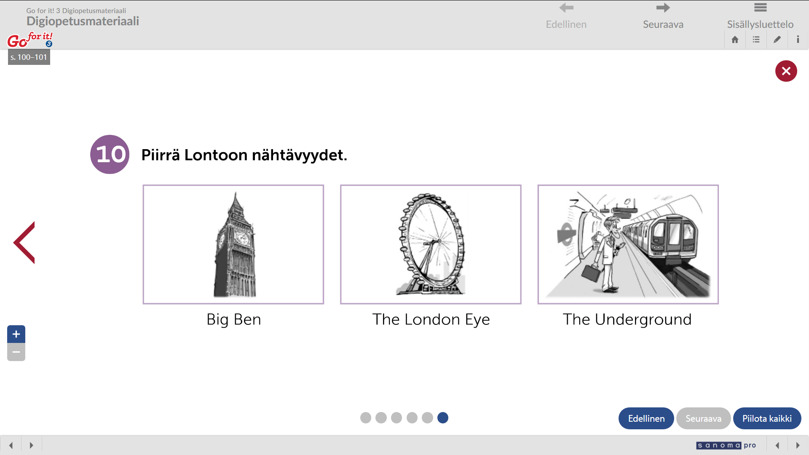Go back with the large red chevron
This screenshot has width=809, height=455.
24,243
